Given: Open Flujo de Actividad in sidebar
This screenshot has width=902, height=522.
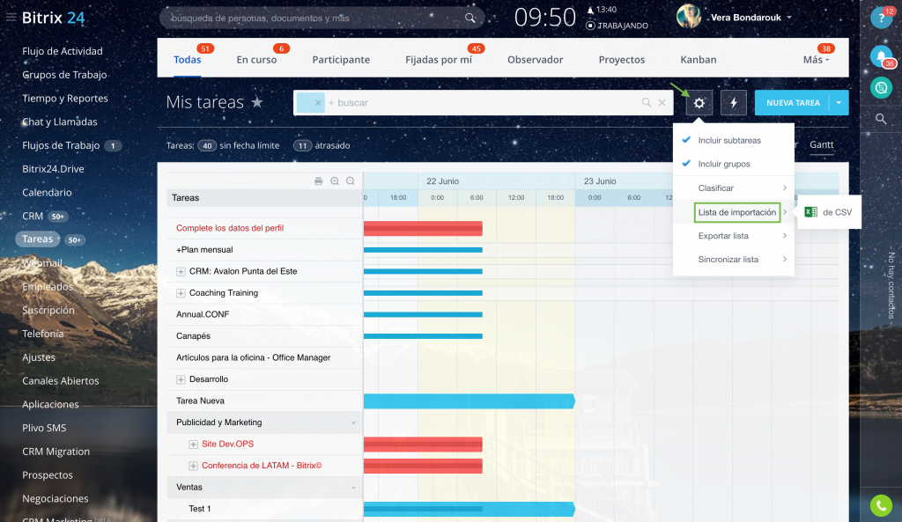Looking at the screenshot, I should coord(63,51).
